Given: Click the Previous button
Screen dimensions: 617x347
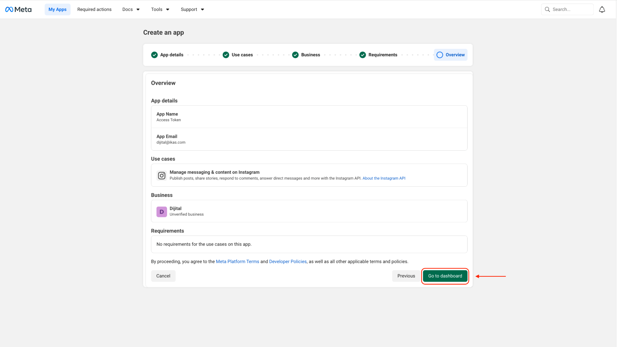Looking at the screenshot, I should click(406, 276).
